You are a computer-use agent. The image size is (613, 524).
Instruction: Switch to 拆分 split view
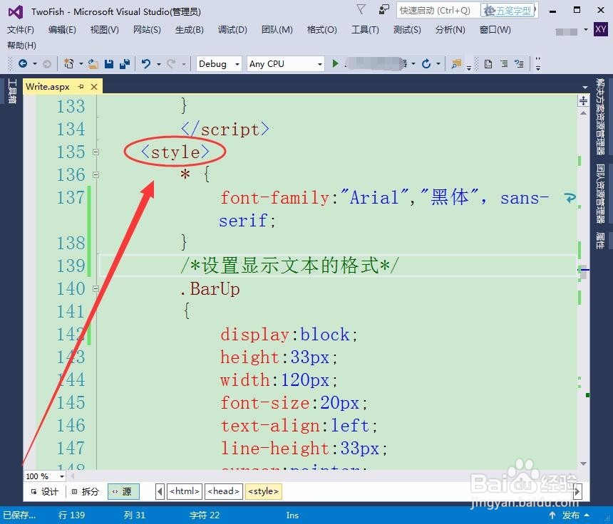point(86,491)
